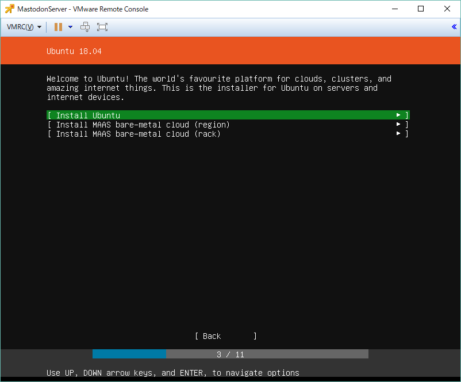
Task: Close the MastodonServer console window
Action: 447,9
